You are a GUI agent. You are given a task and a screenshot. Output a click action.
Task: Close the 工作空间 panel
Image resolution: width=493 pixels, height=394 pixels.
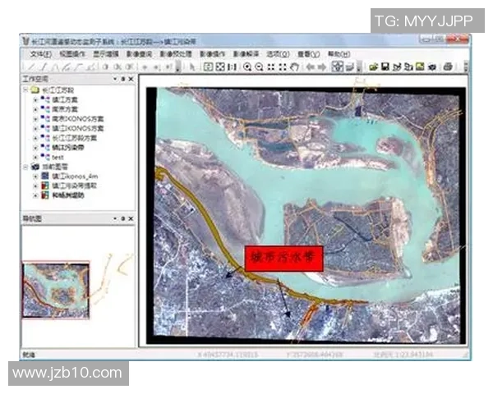(131, 79)
